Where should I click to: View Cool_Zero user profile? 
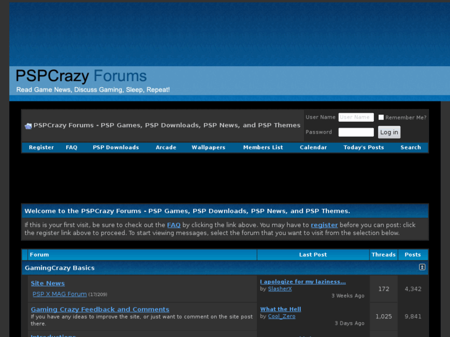282,316
